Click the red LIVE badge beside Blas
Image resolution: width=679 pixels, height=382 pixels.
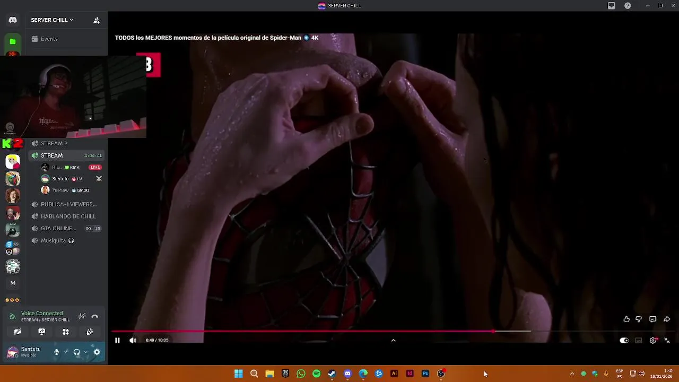95,167
